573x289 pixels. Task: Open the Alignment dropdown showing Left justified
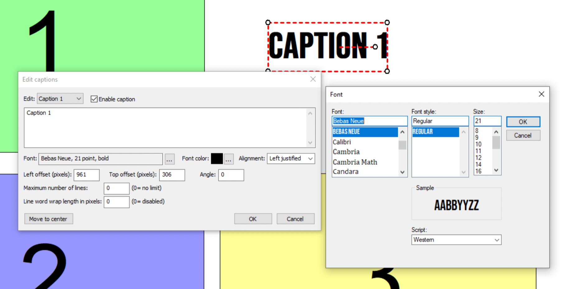coord(291,159)
